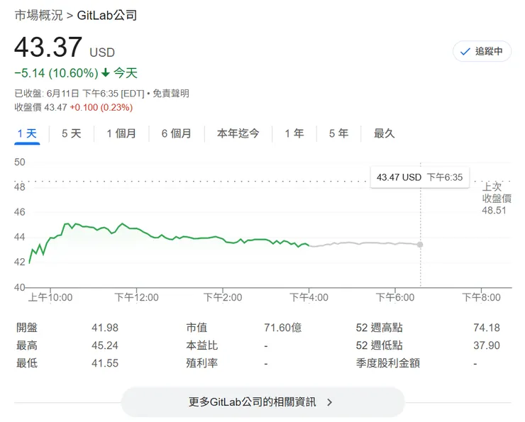Select the 最久 range tab
The width and height of the screenshot is (525, 422).
(385, 133)
